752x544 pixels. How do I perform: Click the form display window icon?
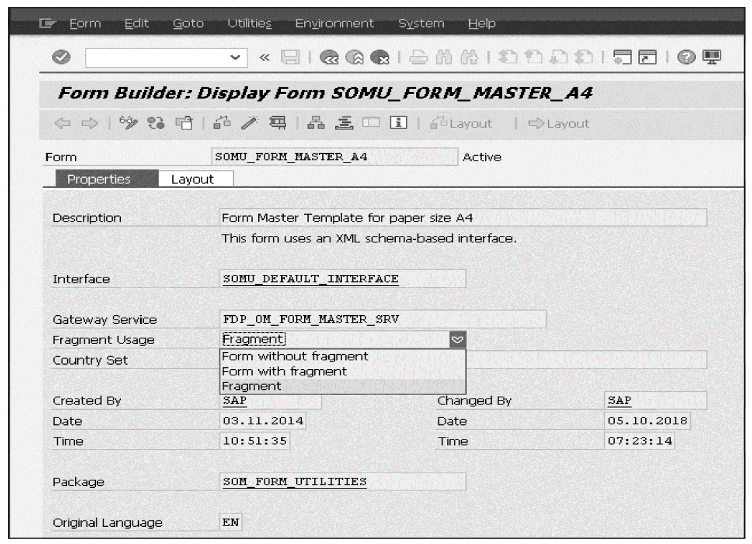(371, 123)
